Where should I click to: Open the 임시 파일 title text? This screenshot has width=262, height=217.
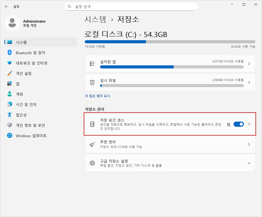click(108, 81)
